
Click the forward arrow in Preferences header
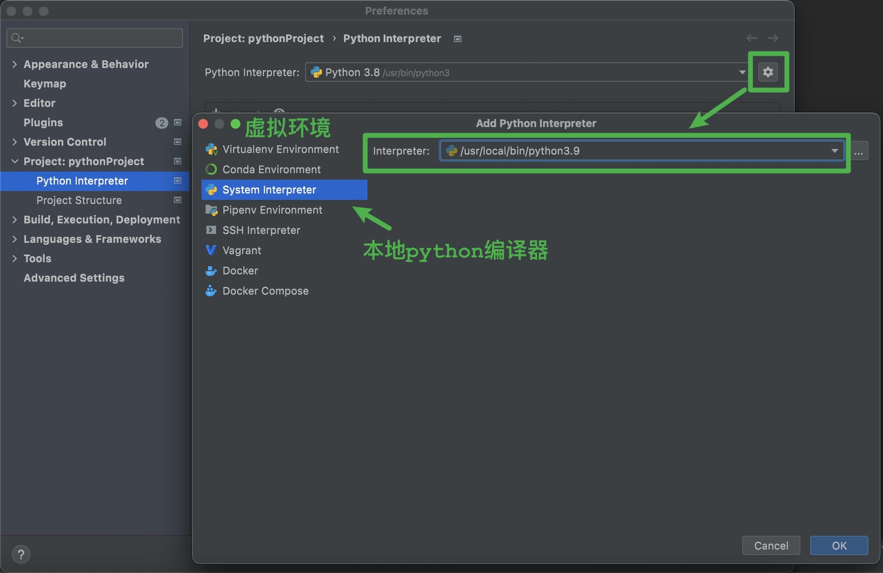[x=773, y=38]
